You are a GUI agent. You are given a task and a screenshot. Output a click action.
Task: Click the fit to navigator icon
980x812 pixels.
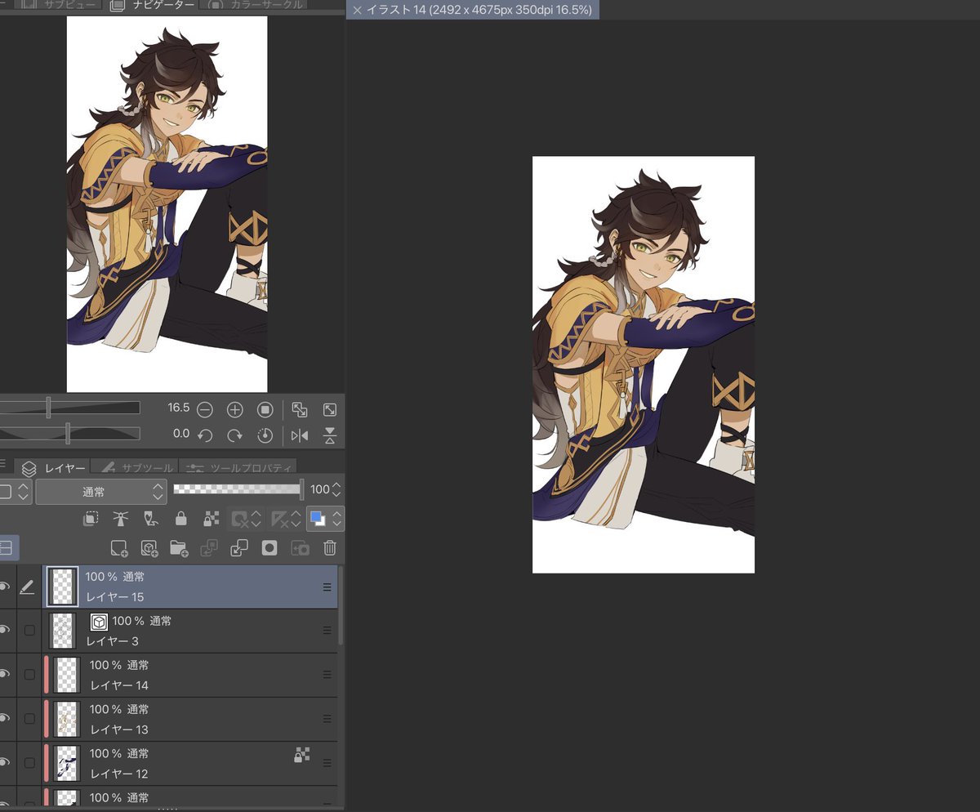pyautogui.click(x=300, y=409)
